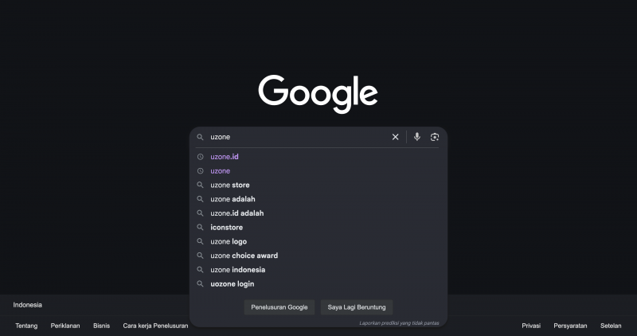637x336 pixels.
Task: Click the Google logo
Action: click(318, 94)
